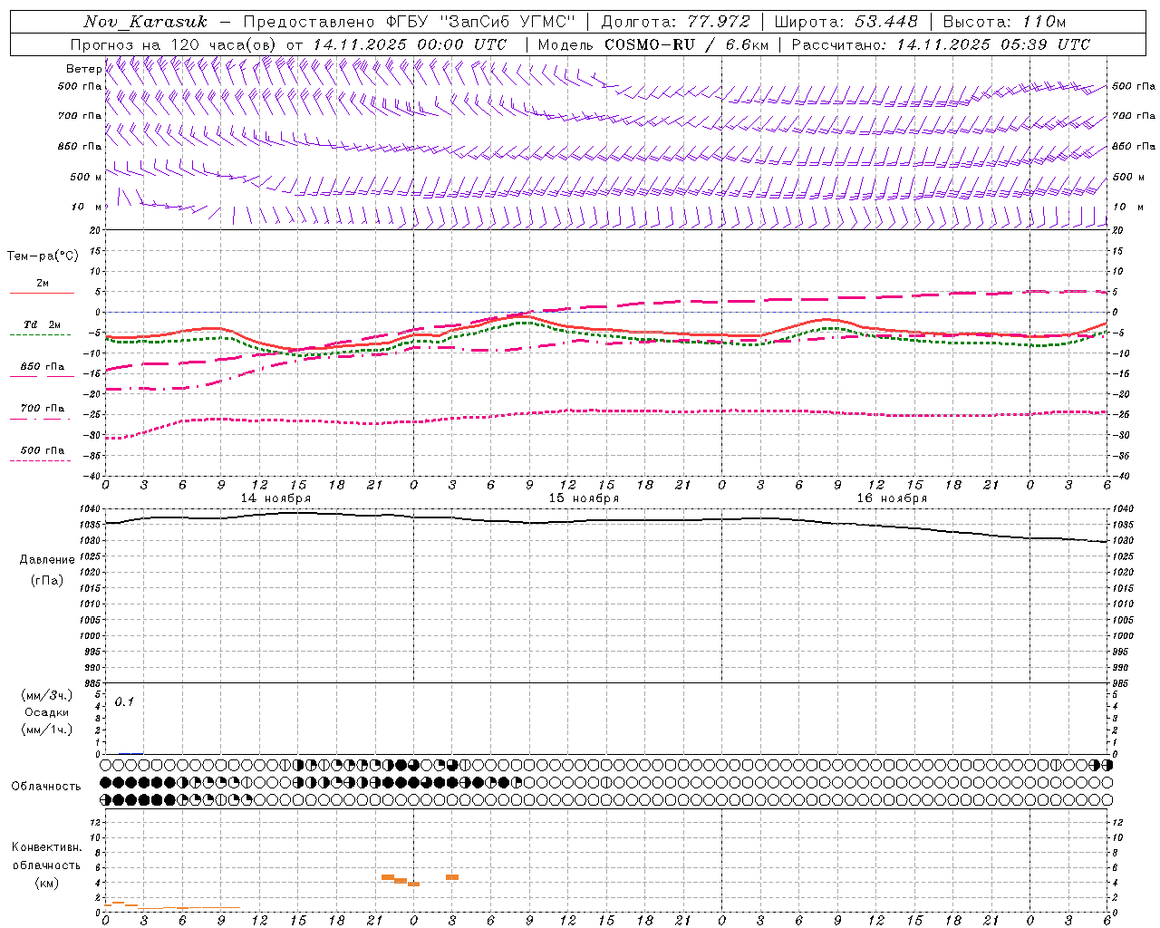This screenshot has height=928, width=1160.
Task: Click the 'Давление' pressure panel label
Action: click(x=47, y=560)
